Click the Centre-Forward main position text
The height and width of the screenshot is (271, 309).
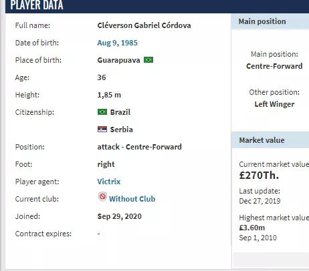coord(274,66)
